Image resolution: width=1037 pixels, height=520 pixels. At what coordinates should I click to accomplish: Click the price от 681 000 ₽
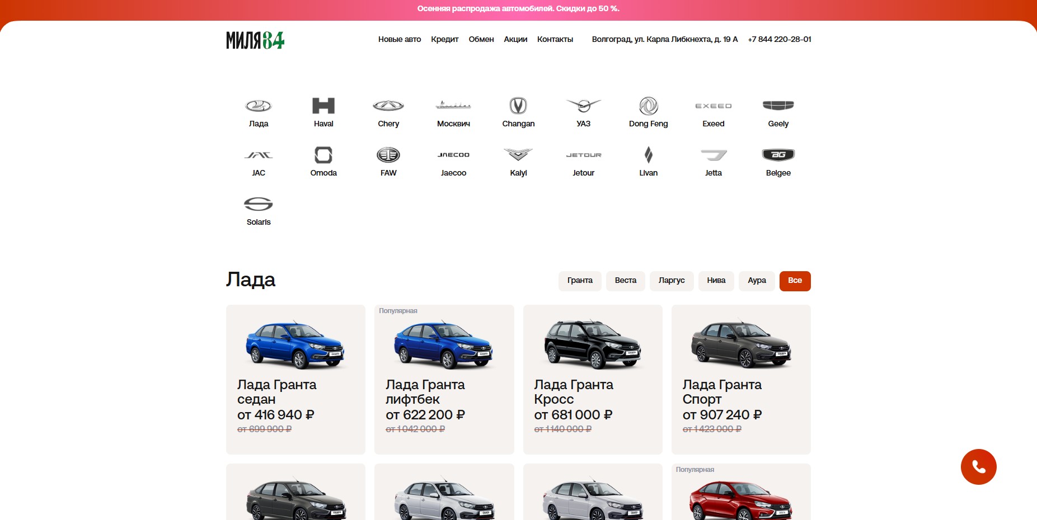pyautogui.click(x=573, y=415)
